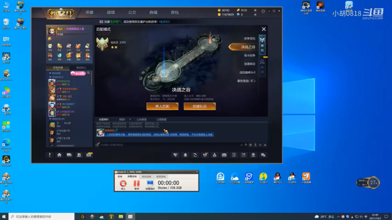Open File Explorer from taskbar

pyautogui.click(x=121, y=217)
